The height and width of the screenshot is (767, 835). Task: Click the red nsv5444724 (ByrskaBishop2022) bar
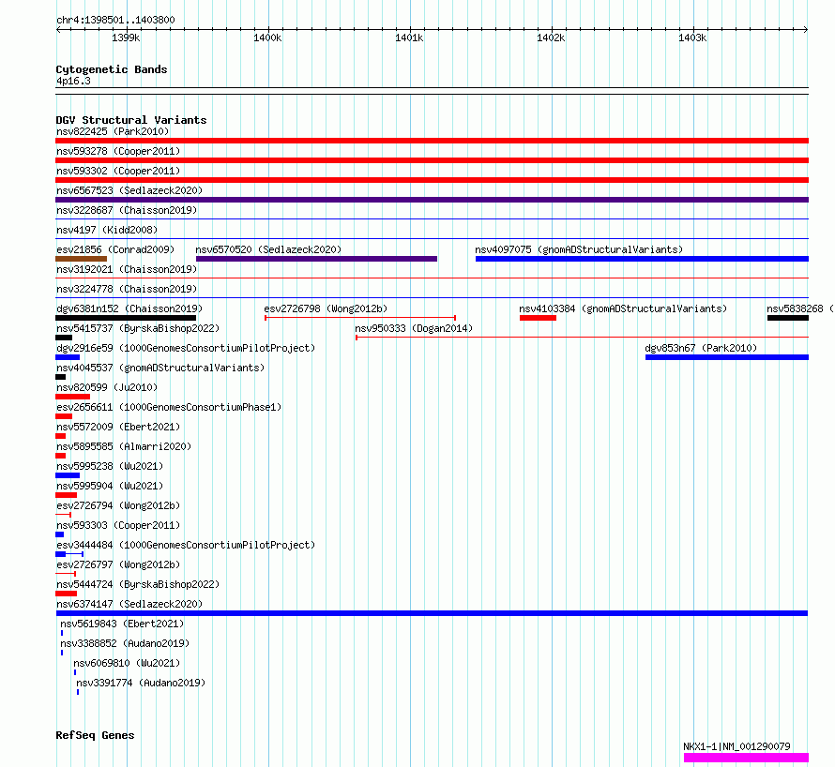[66, 594]
